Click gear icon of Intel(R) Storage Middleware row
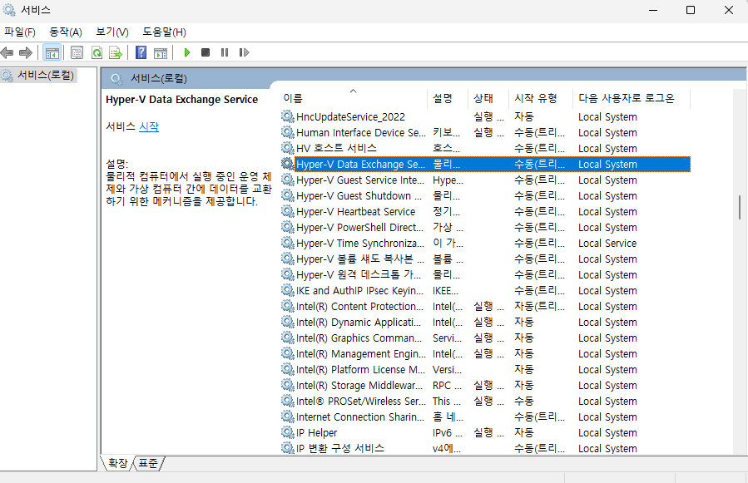The height and width of the screenshot is (483, 748). [288, 385]
